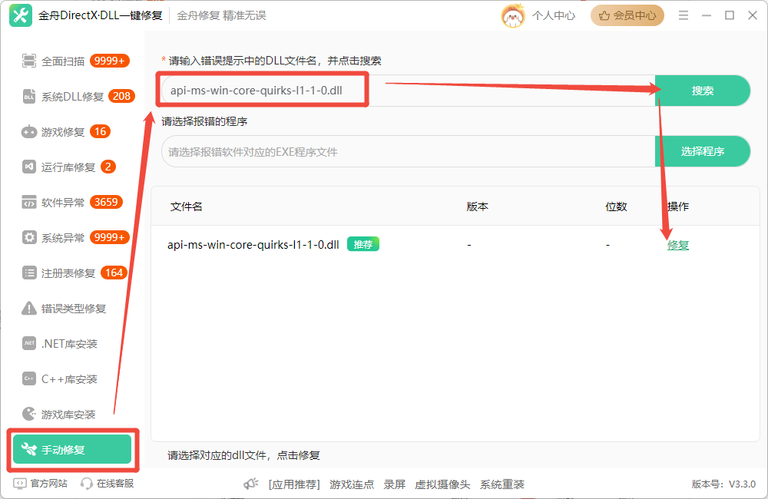Click the registry repair list icon
The height and width of the screenshot is (499, 768).
click(x=29, y=273)
